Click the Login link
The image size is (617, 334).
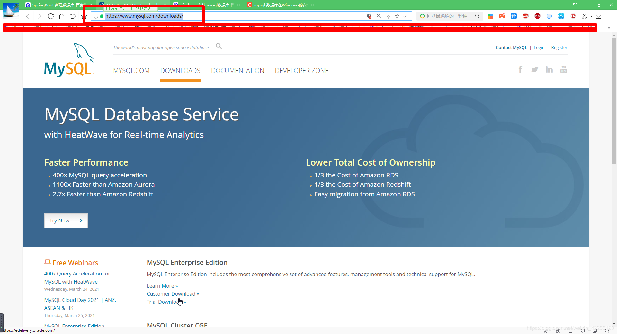[539, 48]
